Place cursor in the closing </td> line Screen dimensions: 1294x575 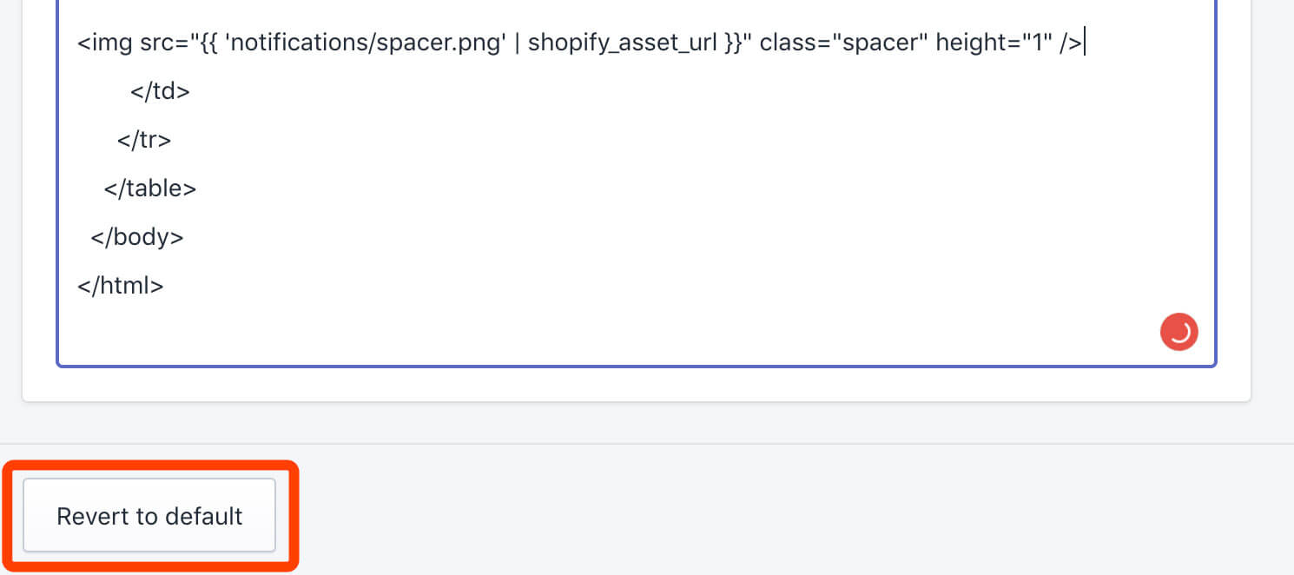[x=160, y=90]
